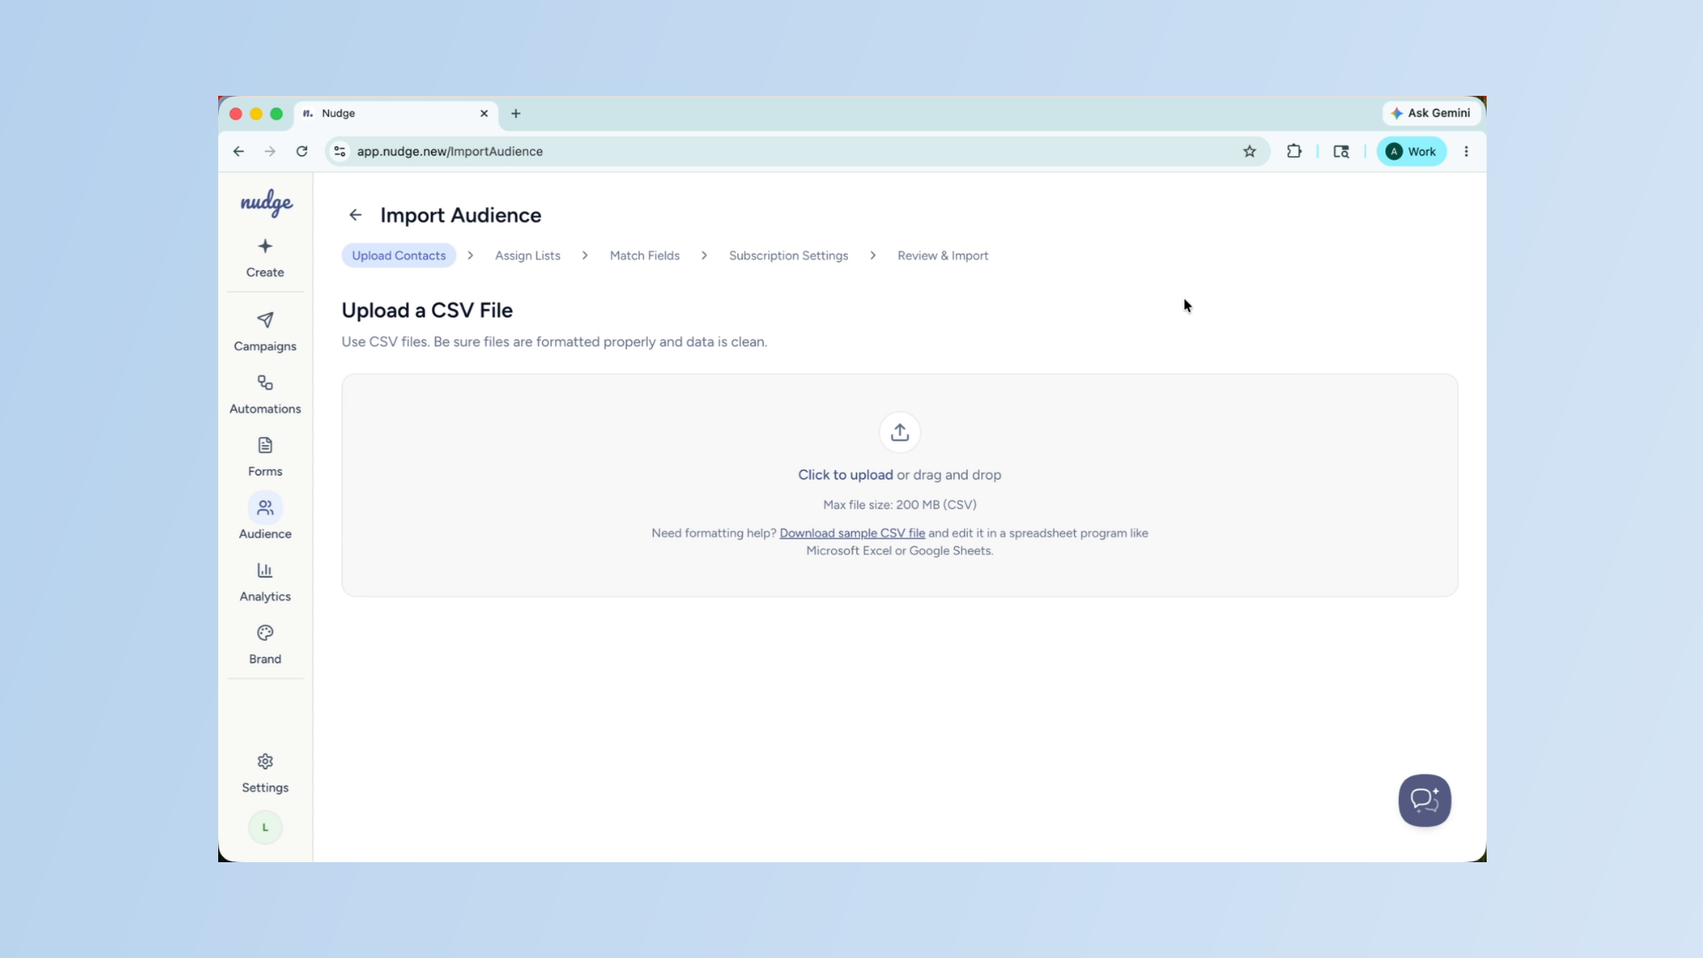1703x958 pixels.
Task: Open the Work profile button
Action: coord(1411,152)
